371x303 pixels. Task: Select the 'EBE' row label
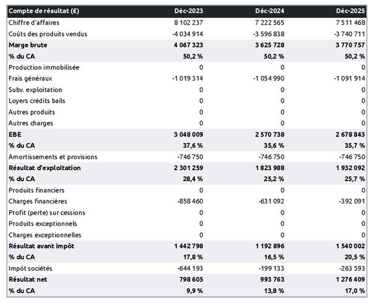[x=15, y=134]
